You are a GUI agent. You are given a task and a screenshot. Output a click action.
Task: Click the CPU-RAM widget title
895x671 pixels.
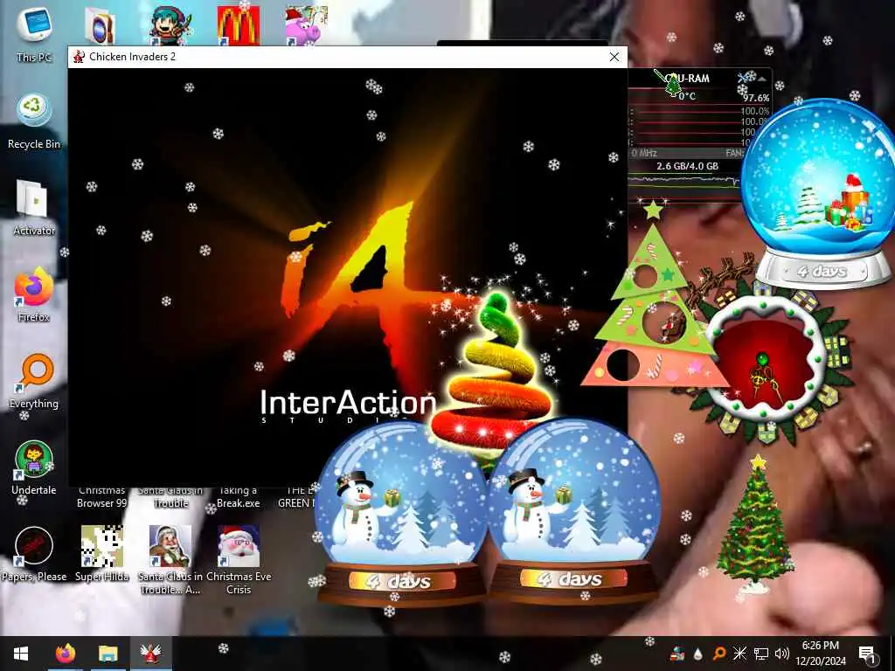coord(687,78)
